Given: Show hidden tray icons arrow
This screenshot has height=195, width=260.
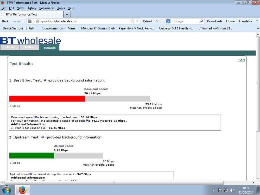Looking at the screenshot, I should pos(214,190).
